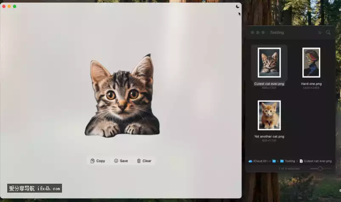Viewport: 341px width, 202px height.
Task: Expand the Finder toolbar overflow chevrons
Action: [x=320, y=32]
